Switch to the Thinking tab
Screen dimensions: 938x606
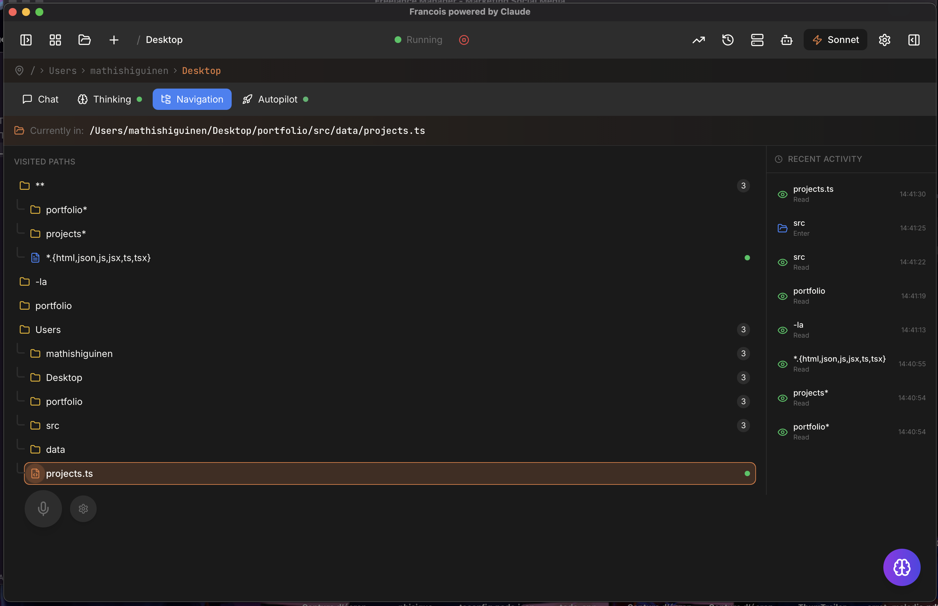pos(109,99)
